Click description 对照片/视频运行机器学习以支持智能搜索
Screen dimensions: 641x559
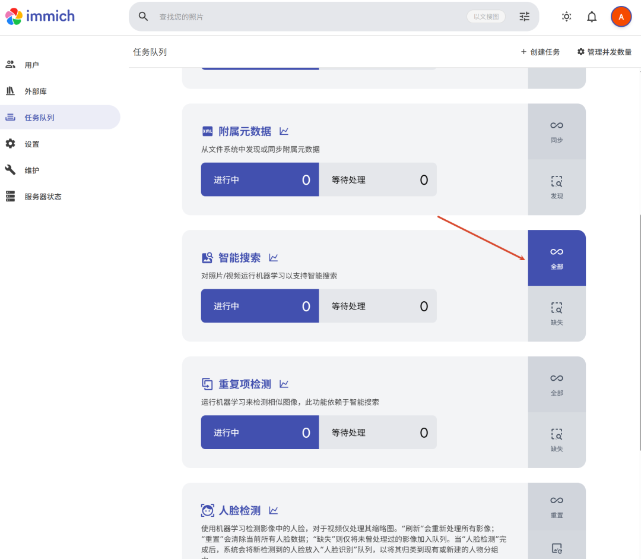[269, 276]
